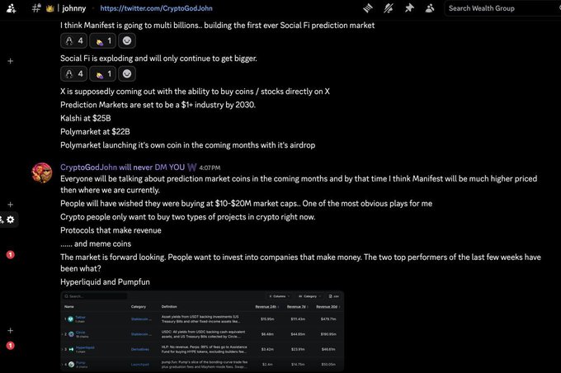Viewport: 561px width, 373px height.
Task: Click 'People will have wished' message line
Action: click(x=246, y=203)
